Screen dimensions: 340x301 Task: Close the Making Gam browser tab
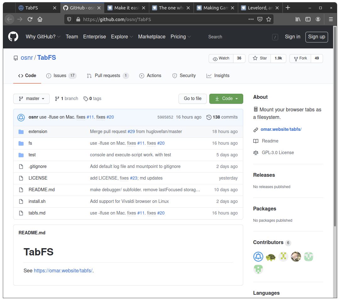pos(233,8)
